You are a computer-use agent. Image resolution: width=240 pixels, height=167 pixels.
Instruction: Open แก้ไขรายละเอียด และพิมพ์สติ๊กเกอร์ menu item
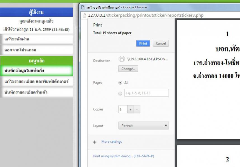click(37, 81)
